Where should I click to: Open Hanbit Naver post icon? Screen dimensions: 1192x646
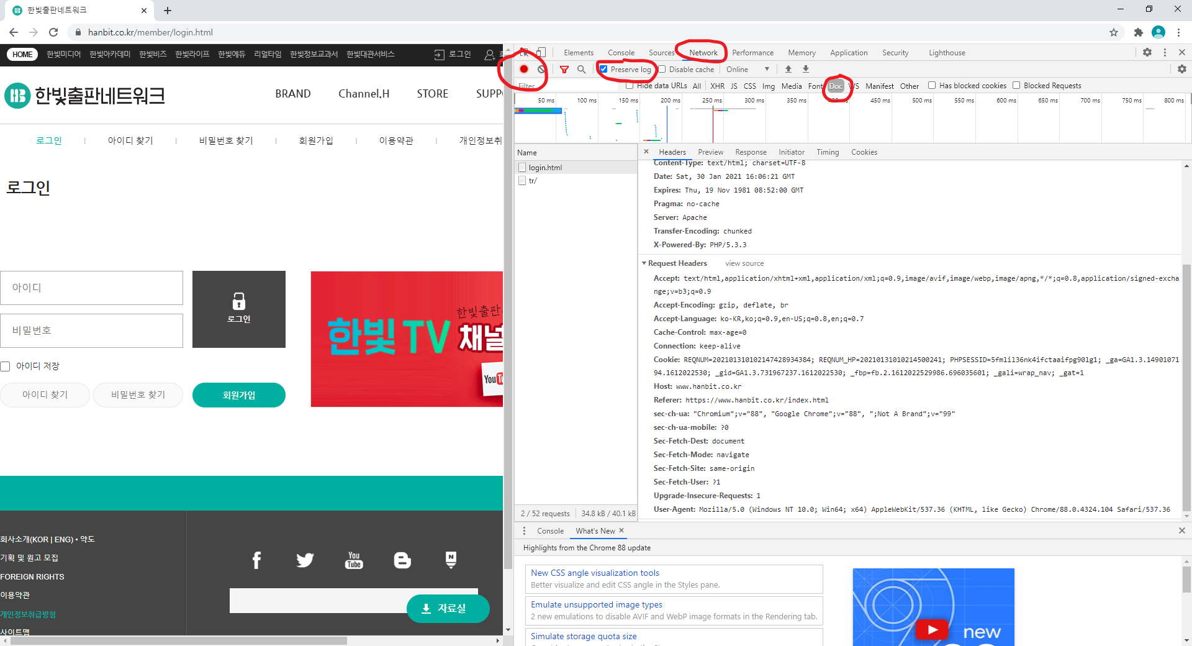pos(451,560)
